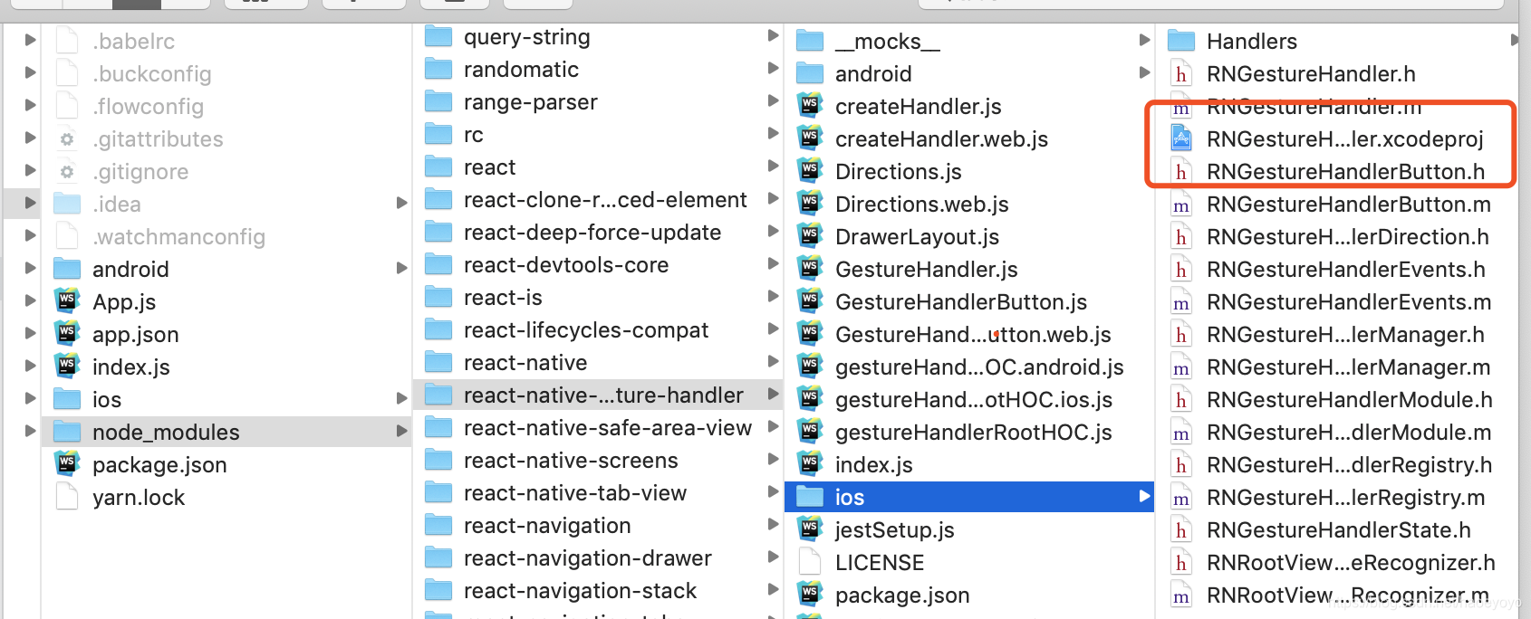
Task: Click the chevron on the selected ios row
Action: point(1144,497)
